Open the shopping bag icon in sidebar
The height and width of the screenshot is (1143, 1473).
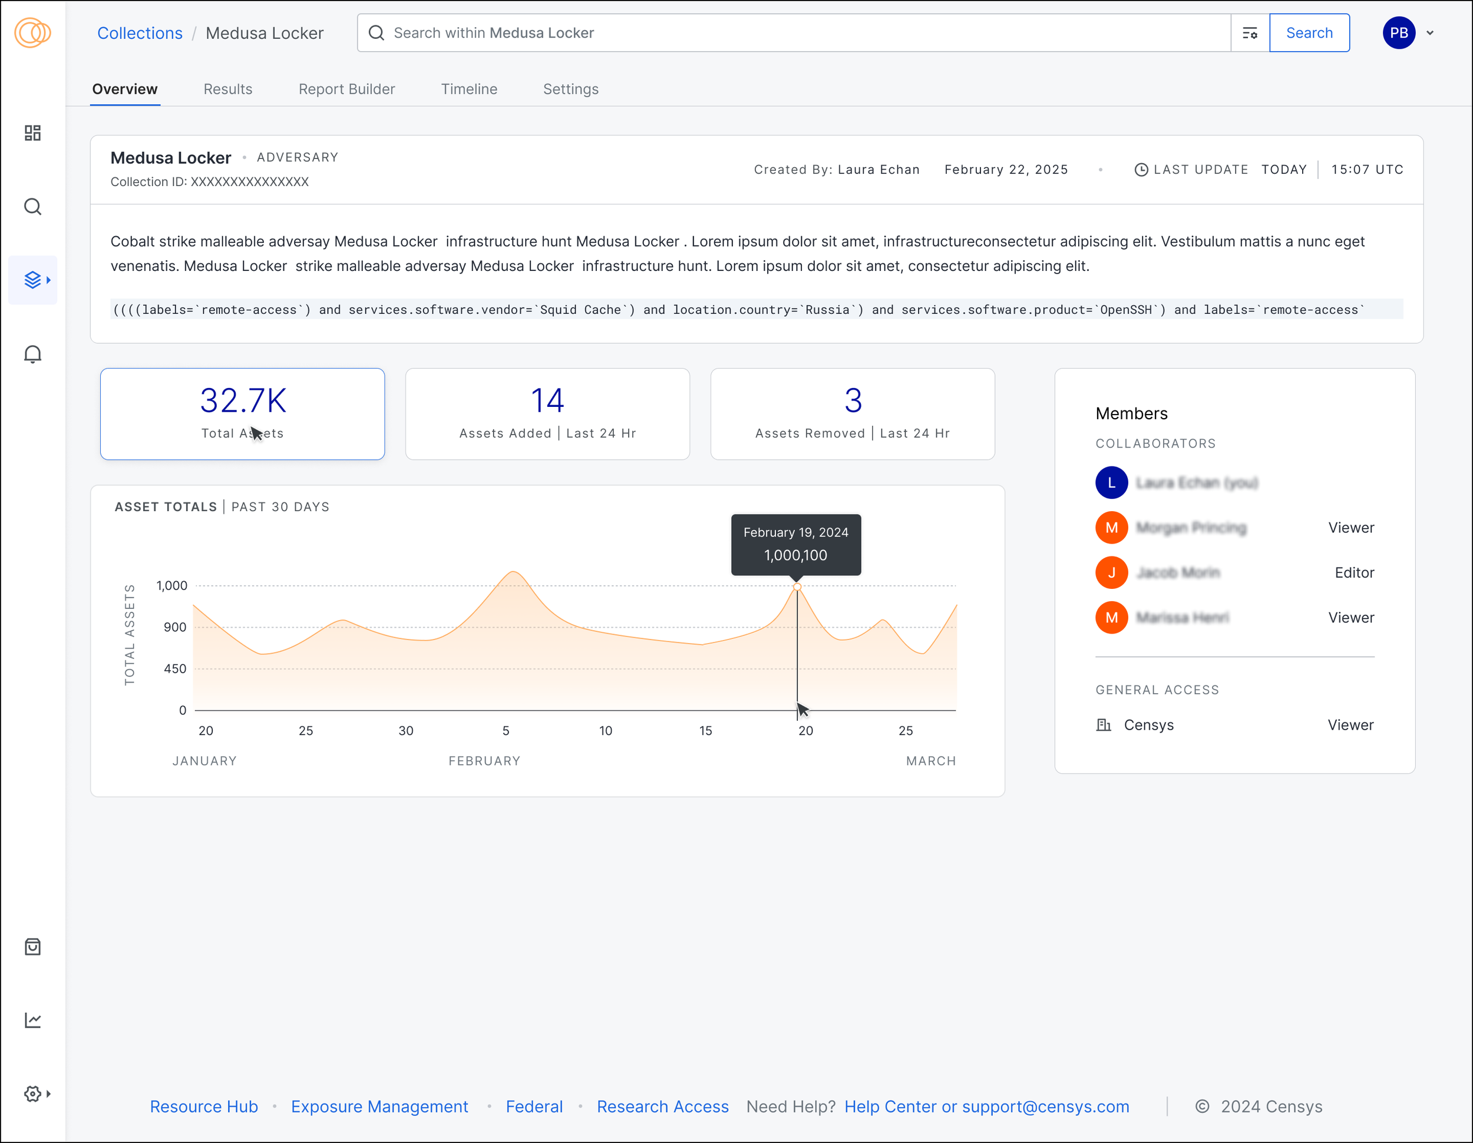pyautogui.click(x=32, y=947)
